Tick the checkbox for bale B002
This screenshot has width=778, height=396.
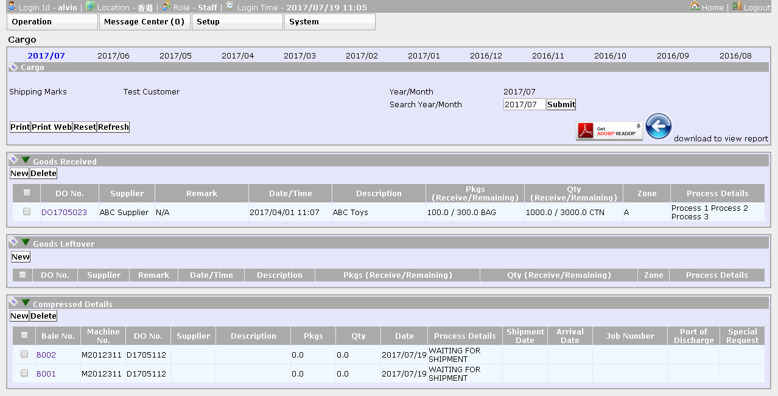click(24, 355)
